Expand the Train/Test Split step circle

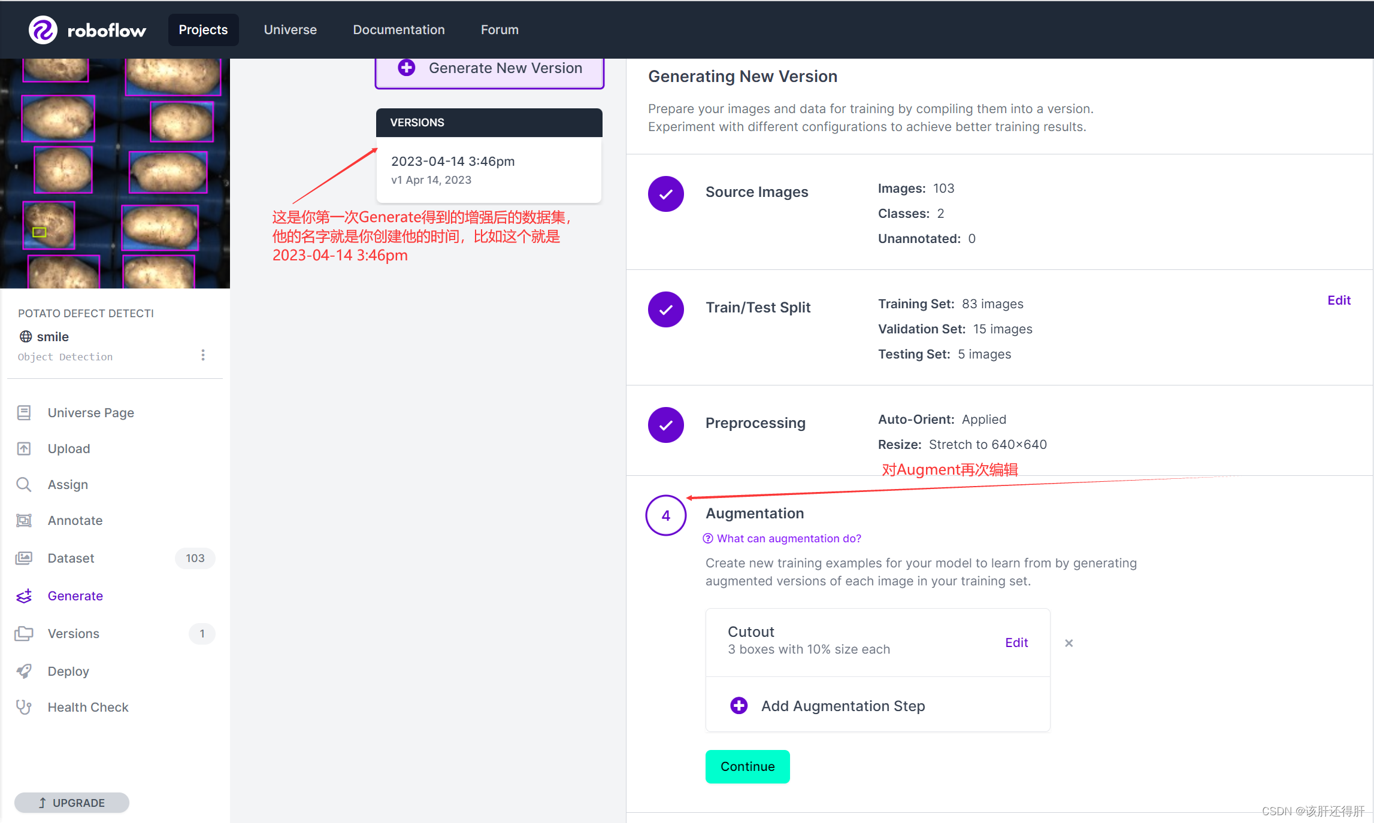665,309
